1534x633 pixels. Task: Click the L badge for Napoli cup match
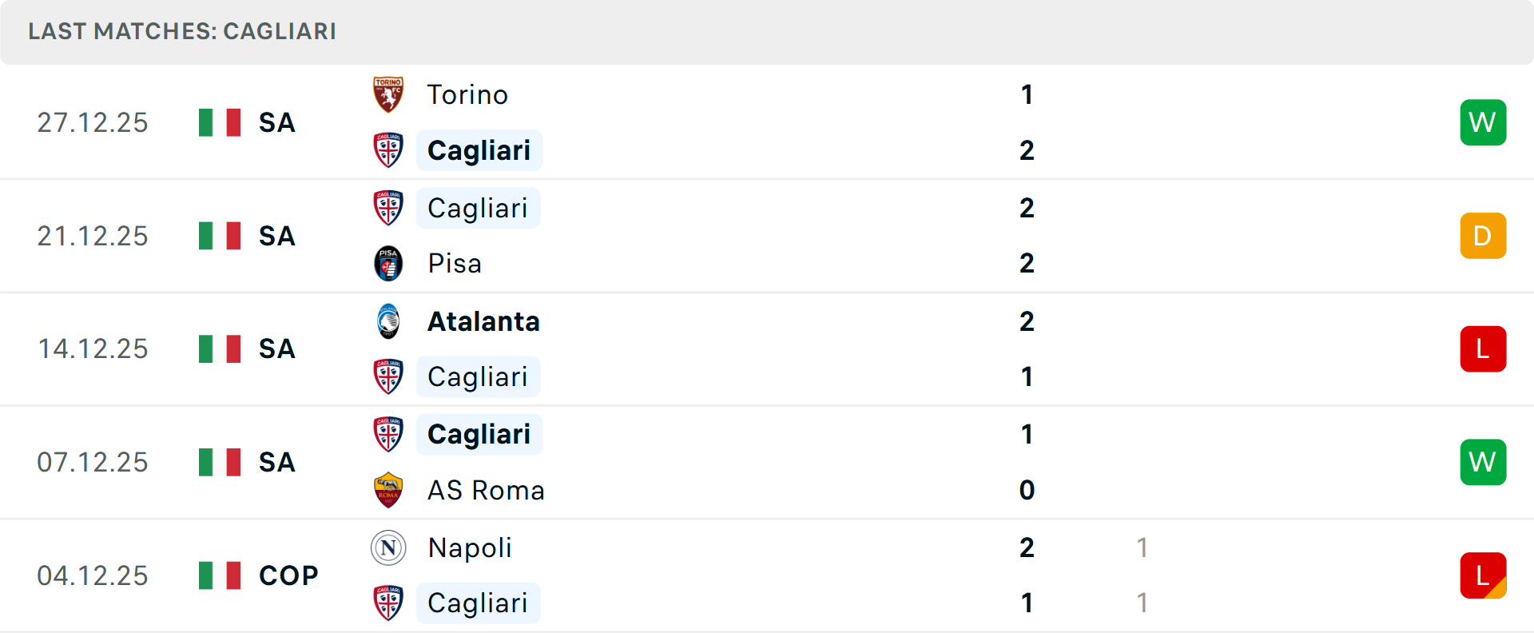pos(1483,575)
